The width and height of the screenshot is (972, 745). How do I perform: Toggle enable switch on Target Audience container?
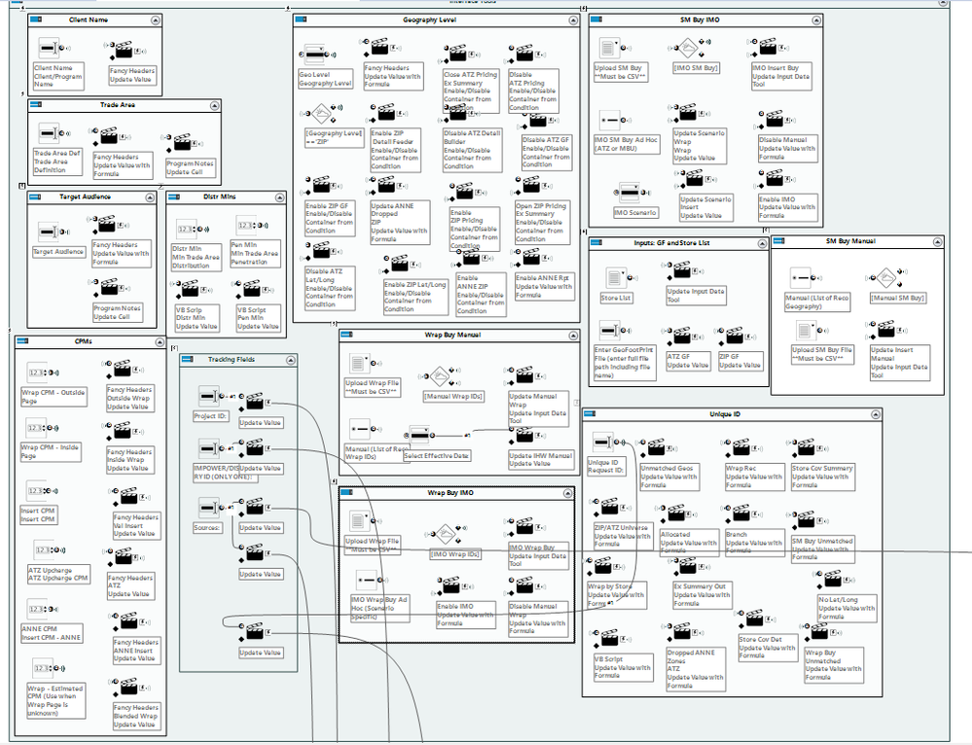point(35,197)
